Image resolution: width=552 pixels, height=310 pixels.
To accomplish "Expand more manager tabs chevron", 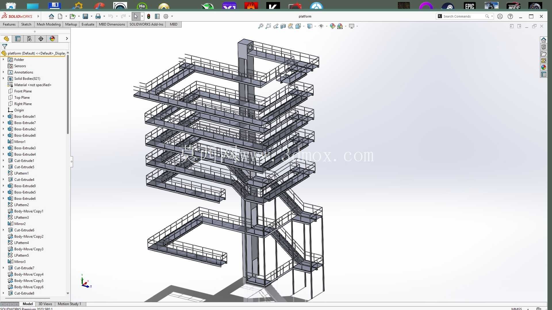I will (x=67, y=38).
